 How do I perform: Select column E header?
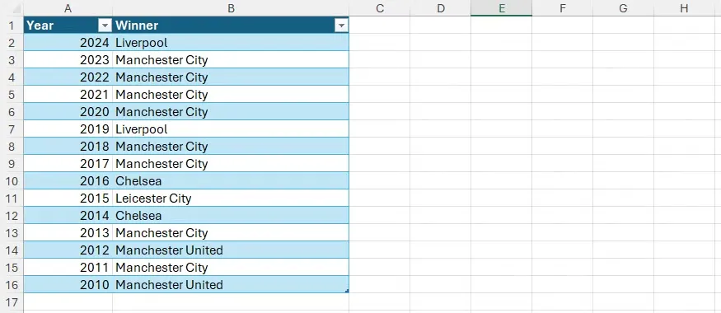click(x=501, y=8)
